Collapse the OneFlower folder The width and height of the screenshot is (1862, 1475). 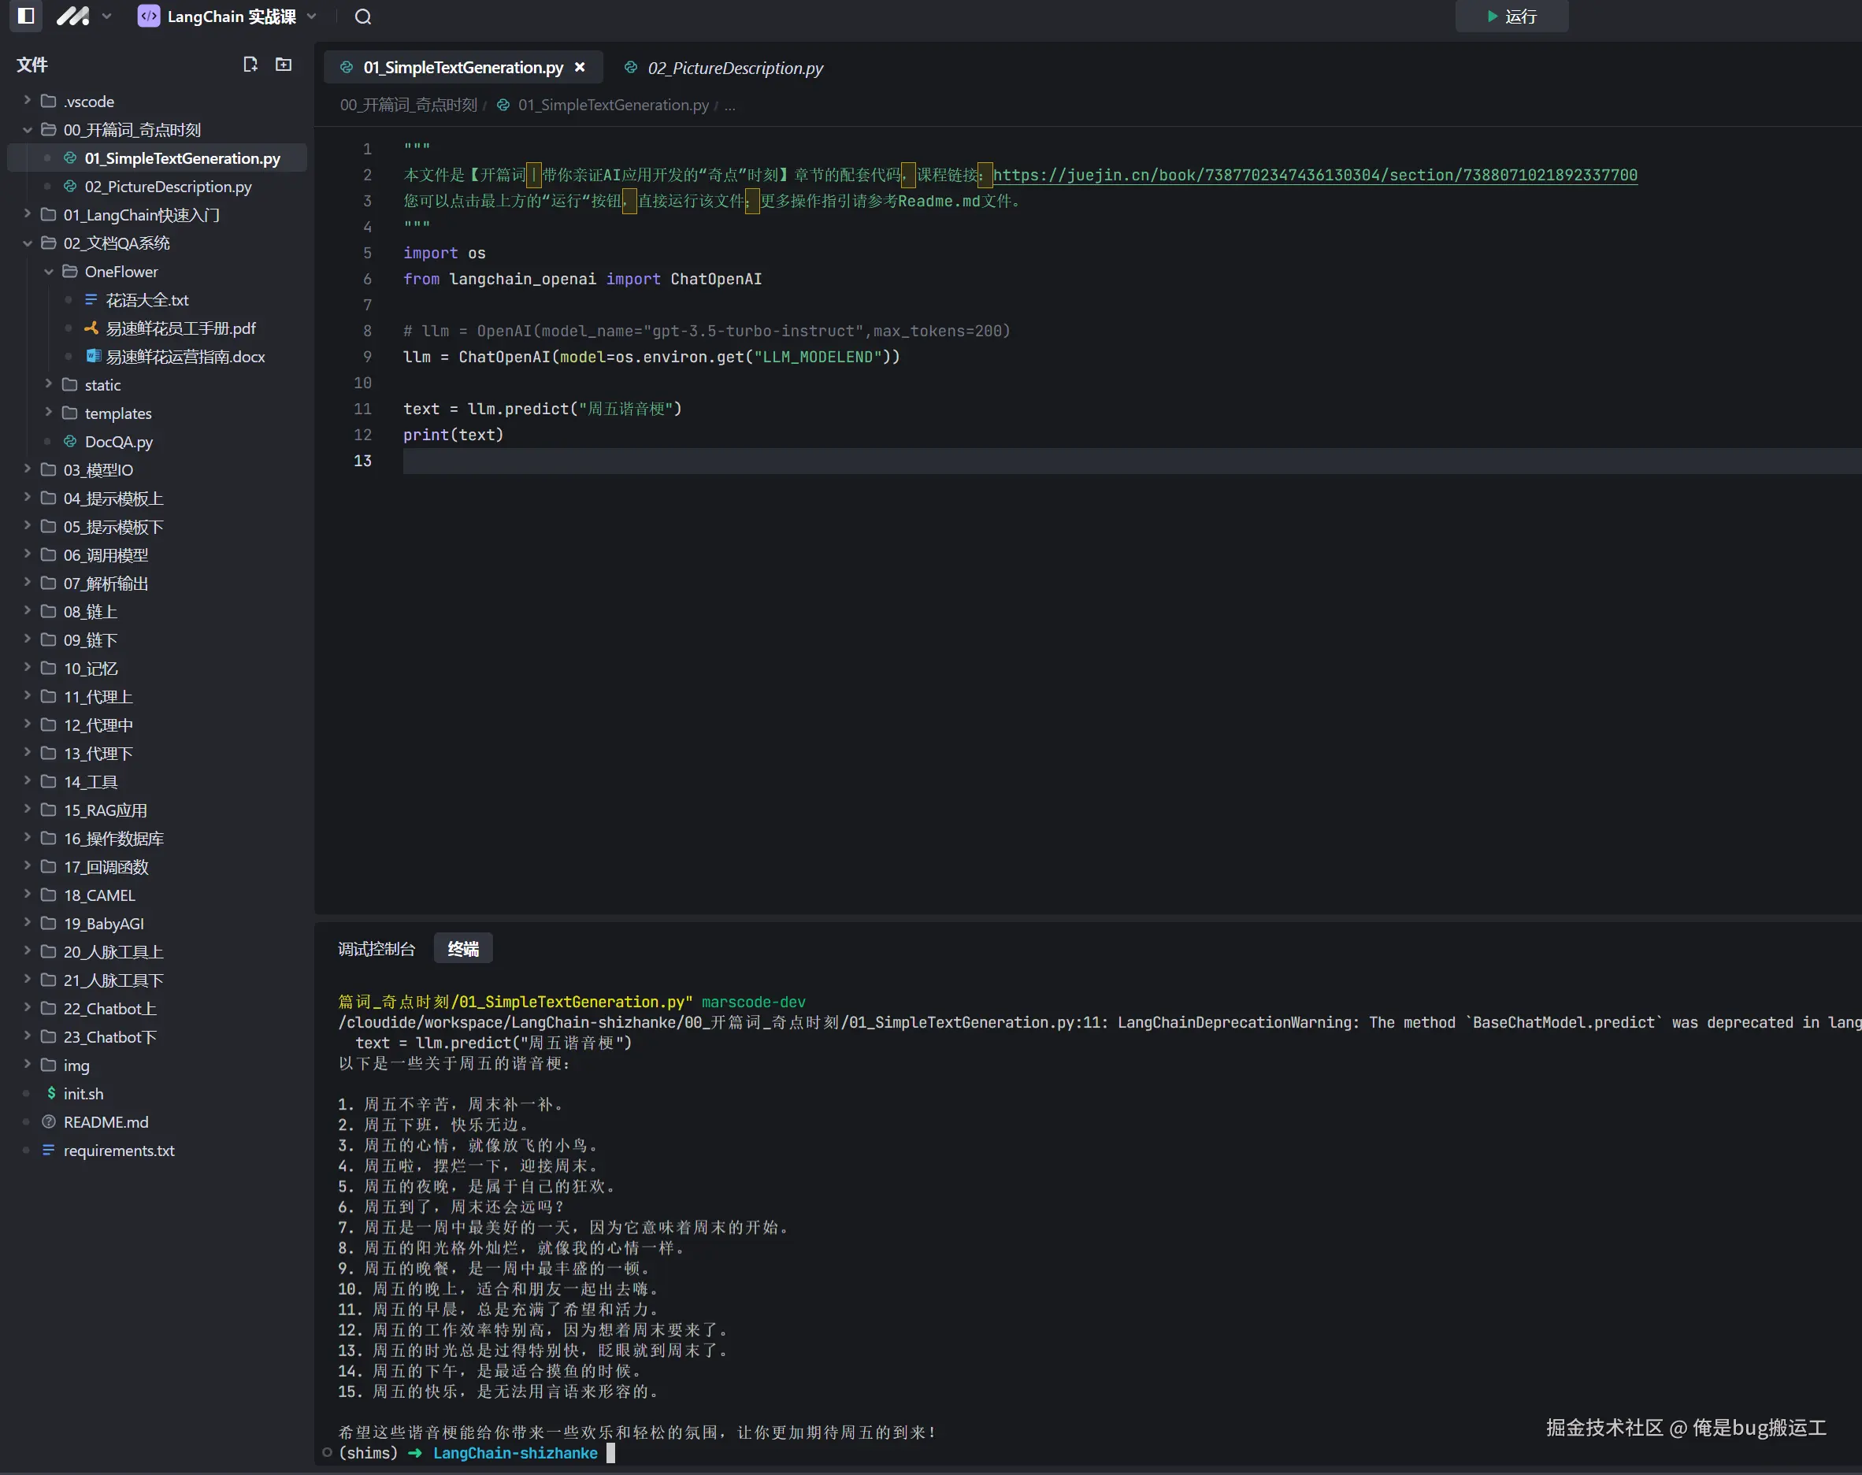[121, 272]
